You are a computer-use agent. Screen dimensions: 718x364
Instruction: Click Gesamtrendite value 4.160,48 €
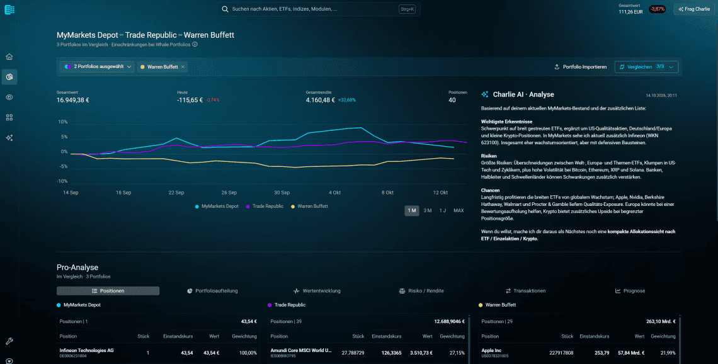tap(321, 100)
